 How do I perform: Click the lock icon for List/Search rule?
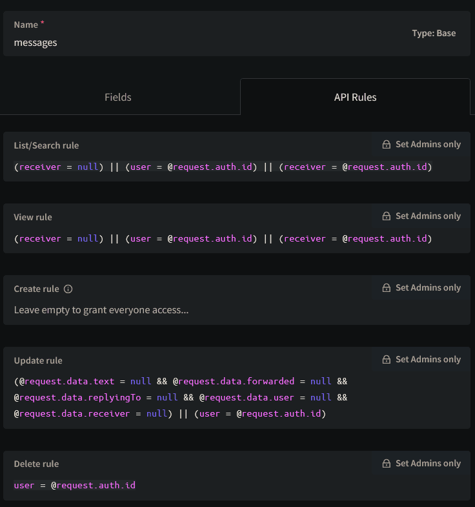point(386,145)
